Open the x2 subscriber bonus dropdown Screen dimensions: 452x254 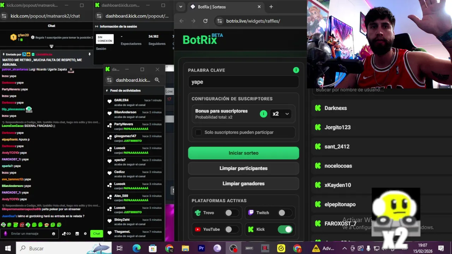pyautogui.click(x=281, y=114)
